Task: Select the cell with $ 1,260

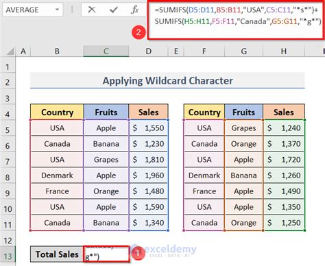Action: click(x=284, y=176)
